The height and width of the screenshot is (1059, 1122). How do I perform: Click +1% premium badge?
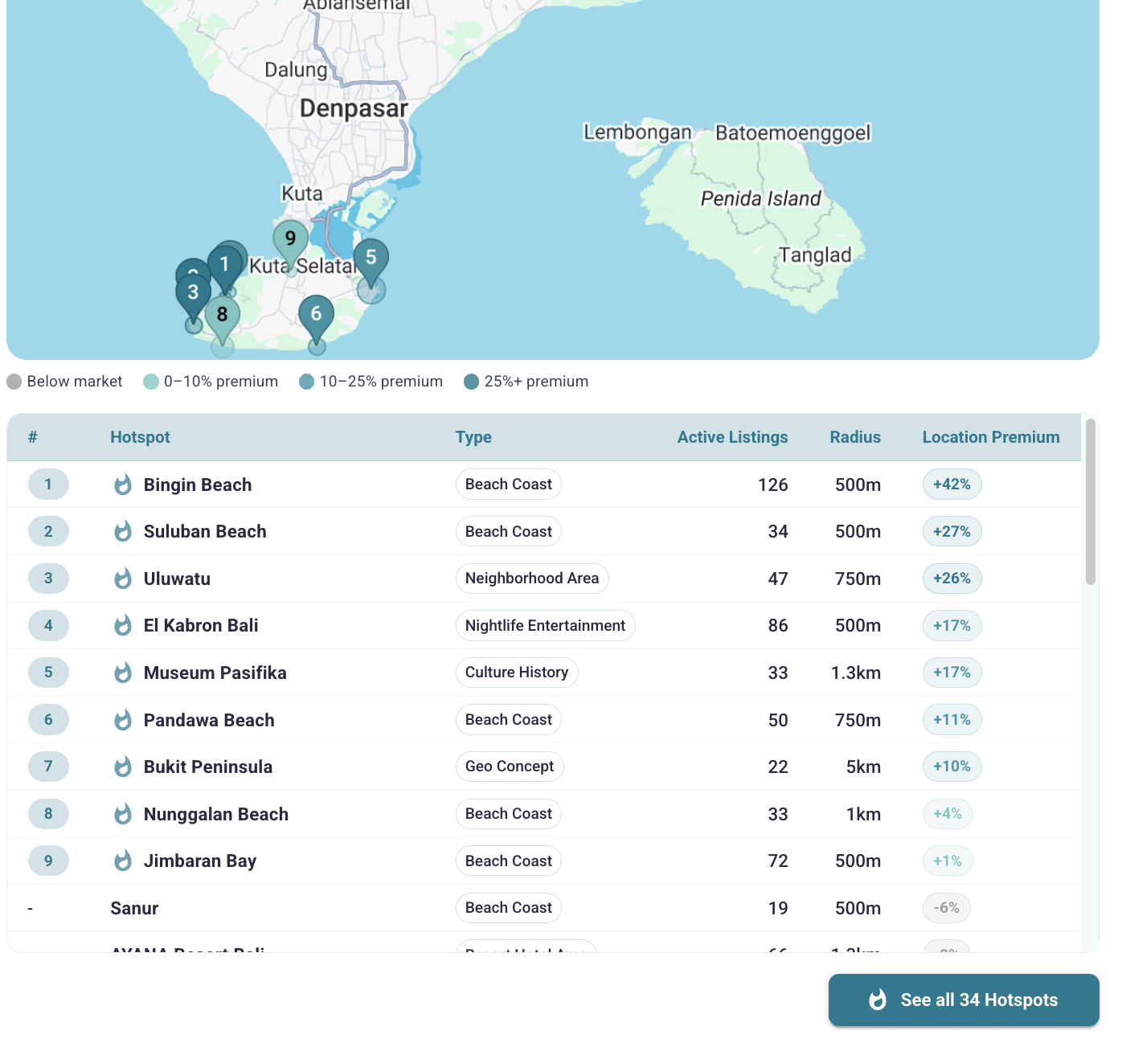pos(948,861)
